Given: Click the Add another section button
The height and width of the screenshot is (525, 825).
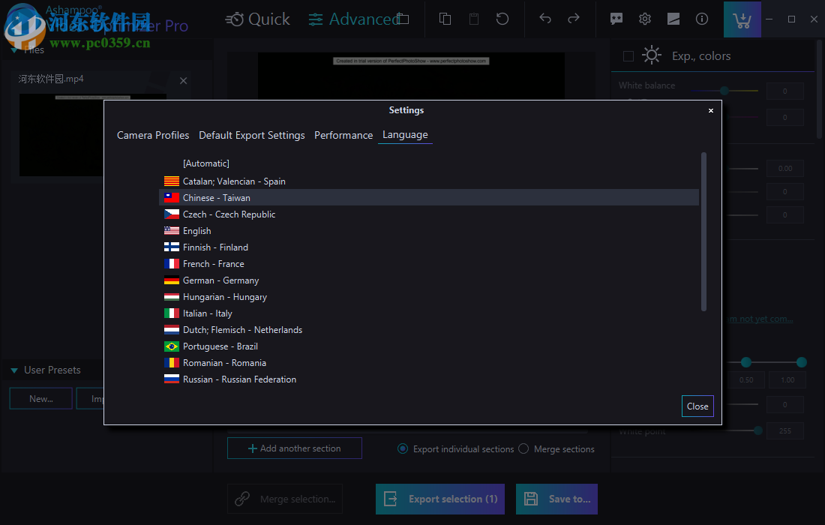Looking at the screenshot, I should [294, 448].
